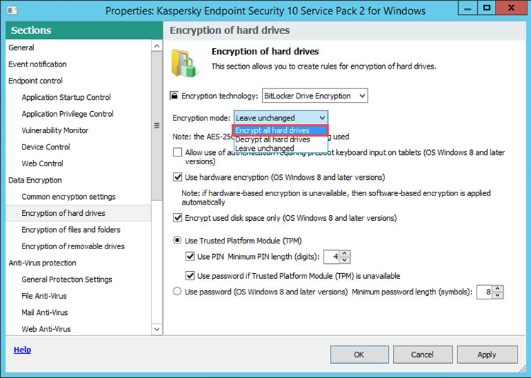Image resolution: width=531 pixels, height=378 pixels.
Task: Open Mail Anti-Virus section
Action: [x=78, y=313]
